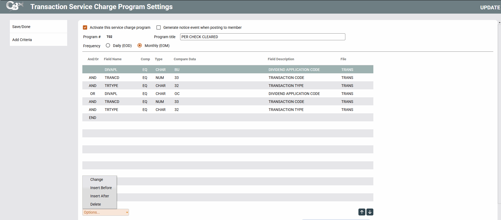The image size is (501, 220).
Task: Open the Options dropdown
Action: click(106, 212)
